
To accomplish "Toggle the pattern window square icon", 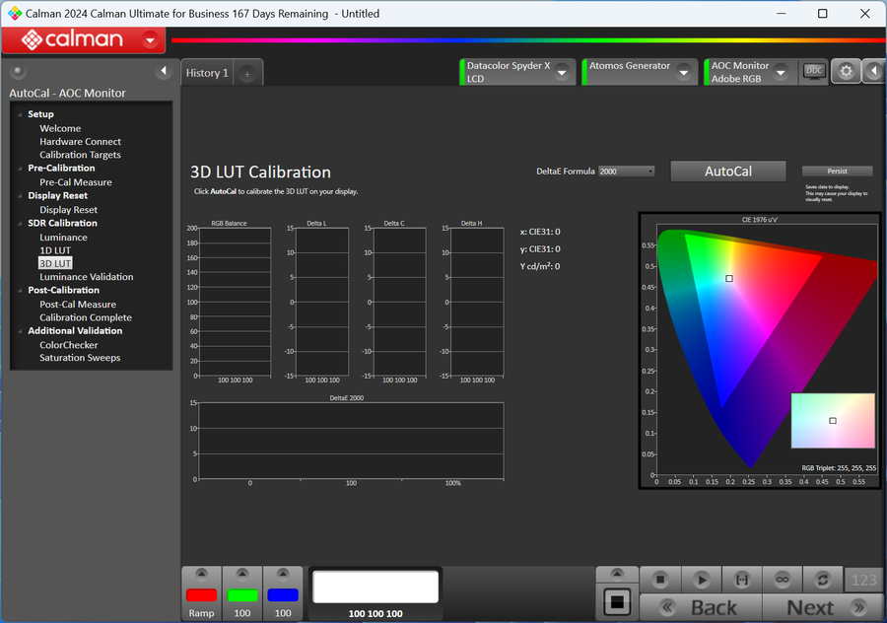I will click(x=617, y=601).
